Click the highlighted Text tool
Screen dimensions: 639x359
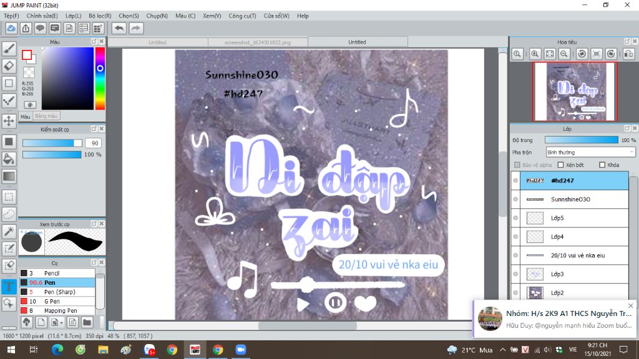[9, 286]
